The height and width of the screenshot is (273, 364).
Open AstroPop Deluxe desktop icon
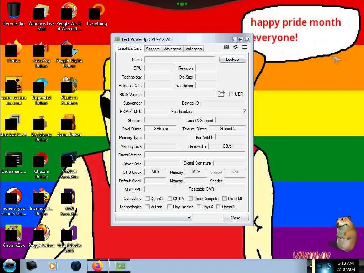coord(41,54)
